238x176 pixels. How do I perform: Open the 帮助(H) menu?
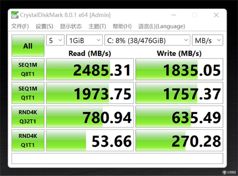(x=122, y=26)
